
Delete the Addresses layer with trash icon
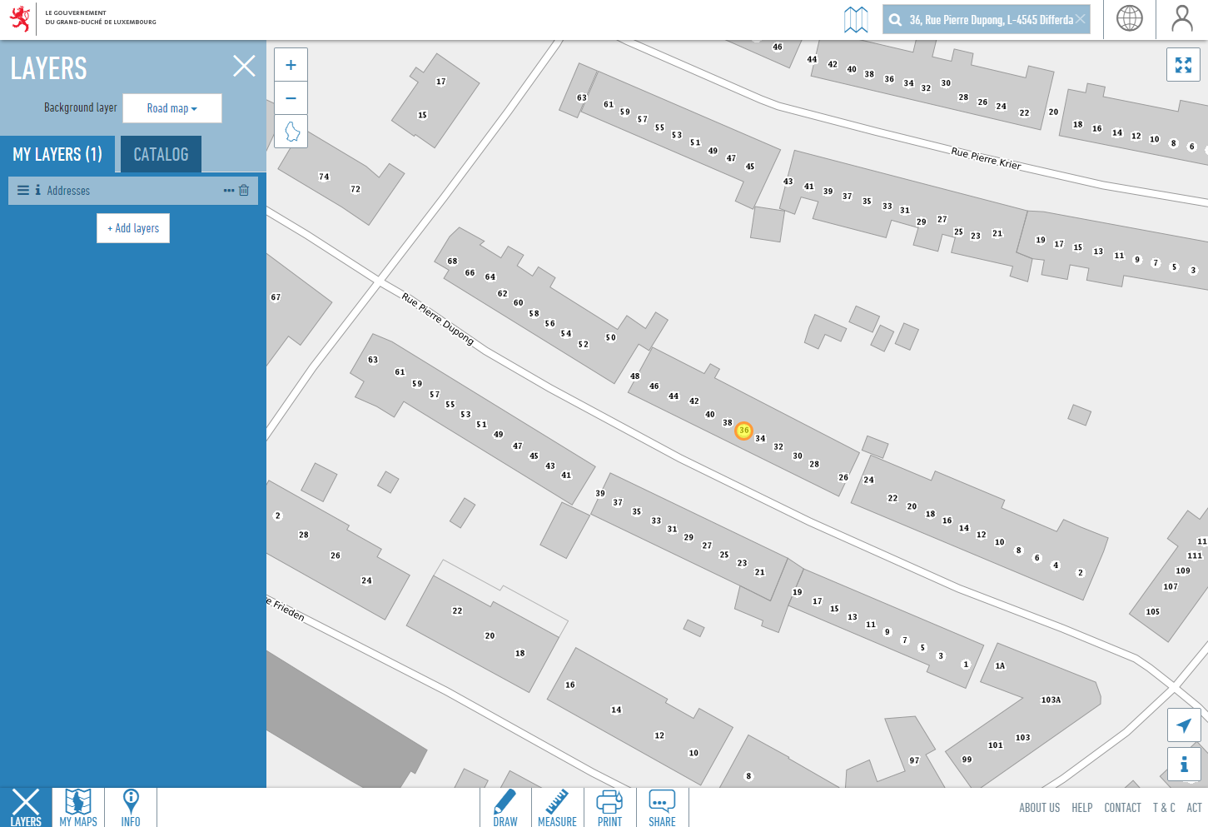point(244,191)
